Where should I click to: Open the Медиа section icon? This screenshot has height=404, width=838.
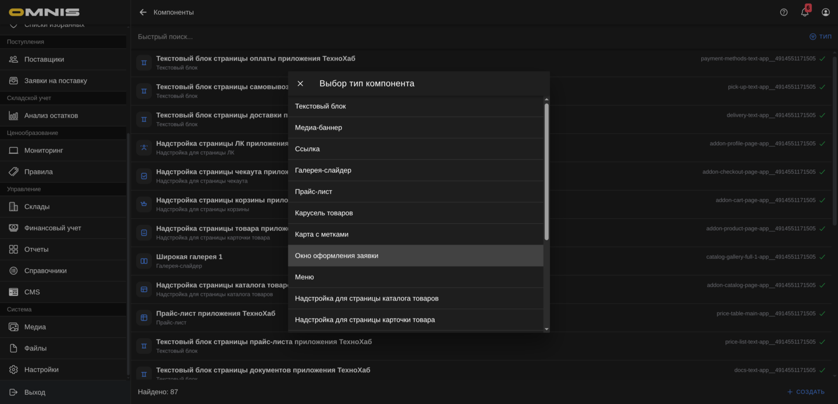[13, 327]
